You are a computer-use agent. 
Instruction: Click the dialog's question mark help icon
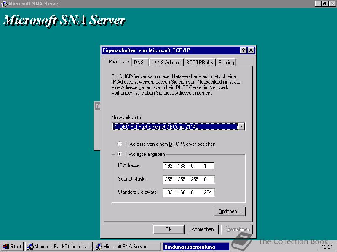pos(243,50)
